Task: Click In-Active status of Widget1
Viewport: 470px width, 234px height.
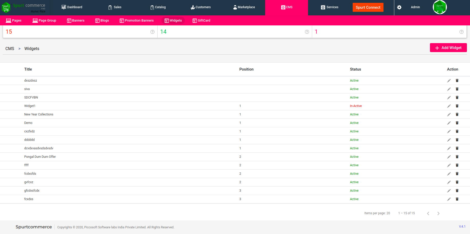Action: point(356,106)
